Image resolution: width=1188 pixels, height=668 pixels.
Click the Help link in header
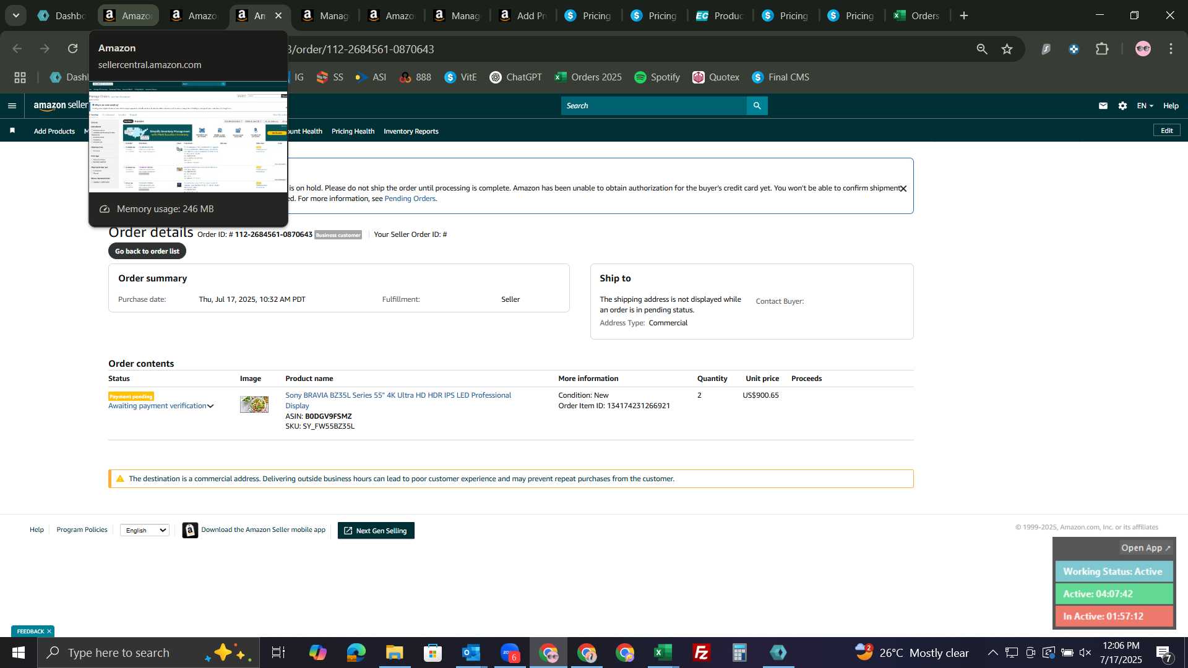1171,106
